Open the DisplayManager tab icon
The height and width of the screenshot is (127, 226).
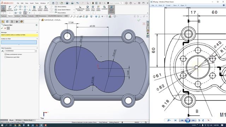click(x=22, y=22)
